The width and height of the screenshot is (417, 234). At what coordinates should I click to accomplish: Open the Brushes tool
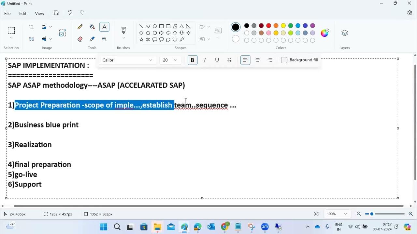(x=123, y=30)
